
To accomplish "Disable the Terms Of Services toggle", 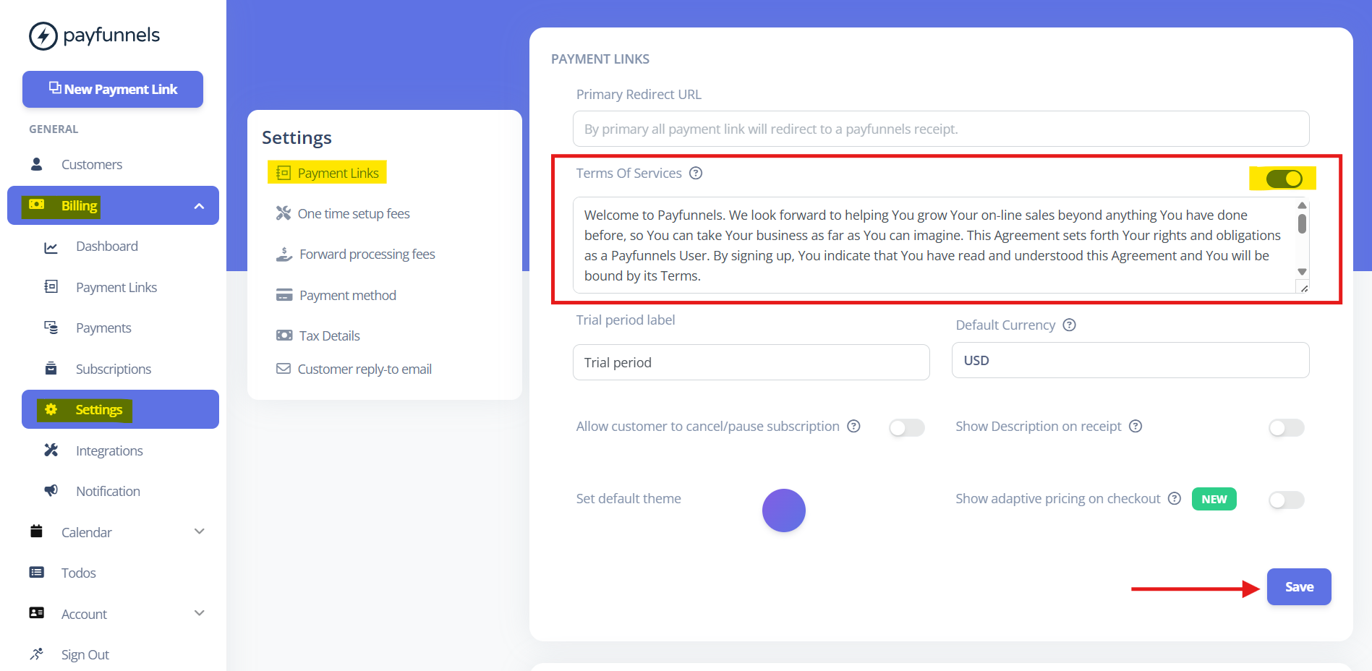I will pos(1284,179).
